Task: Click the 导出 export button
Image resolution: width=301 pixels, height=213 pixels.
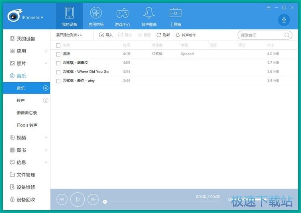Action: click(x=125, y=35)
